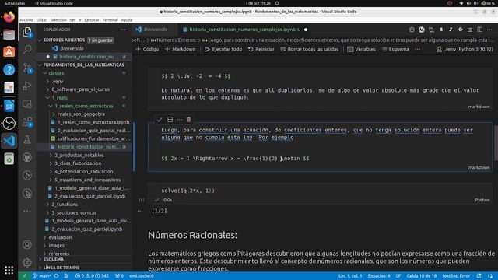Screen dimensions: 498x280
Task: Expand the ESQUEMA section
Action: click(x=54, y=259)
